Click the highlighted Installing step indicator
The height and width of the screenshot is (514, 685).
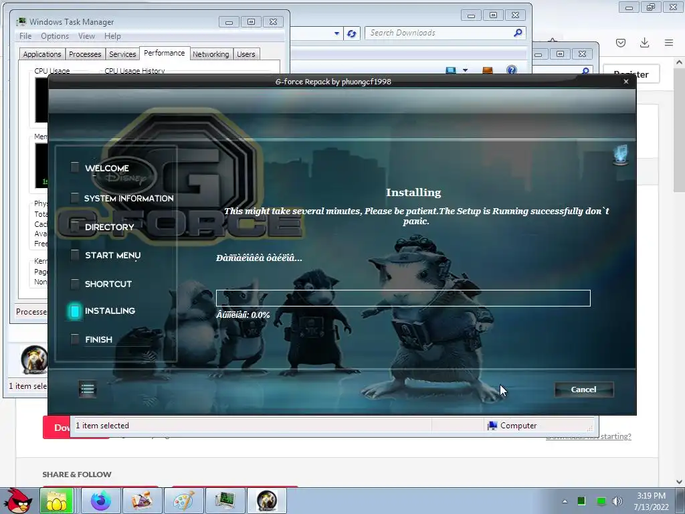tap(75, 311)
